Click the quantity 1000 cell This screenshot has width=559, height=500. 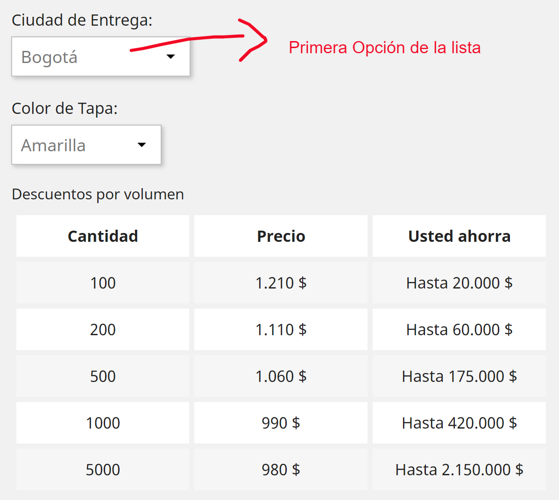103,423
